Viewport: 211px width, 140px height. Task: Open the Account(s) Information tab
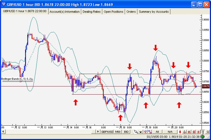click(x=65, y=12)
